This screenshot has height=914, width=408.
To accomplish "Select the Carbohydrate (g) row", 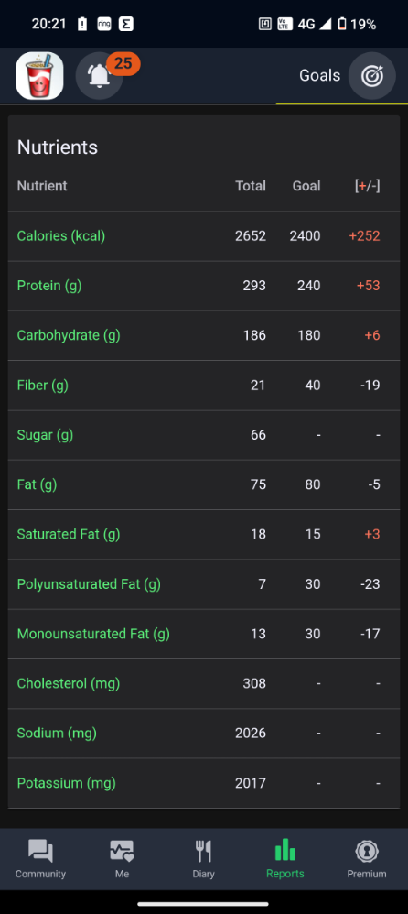I will coord(204,336).
